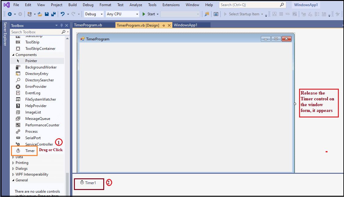The image size is (344, 197).
Task: Open the Analyze menu
Action: pos(136,5)
